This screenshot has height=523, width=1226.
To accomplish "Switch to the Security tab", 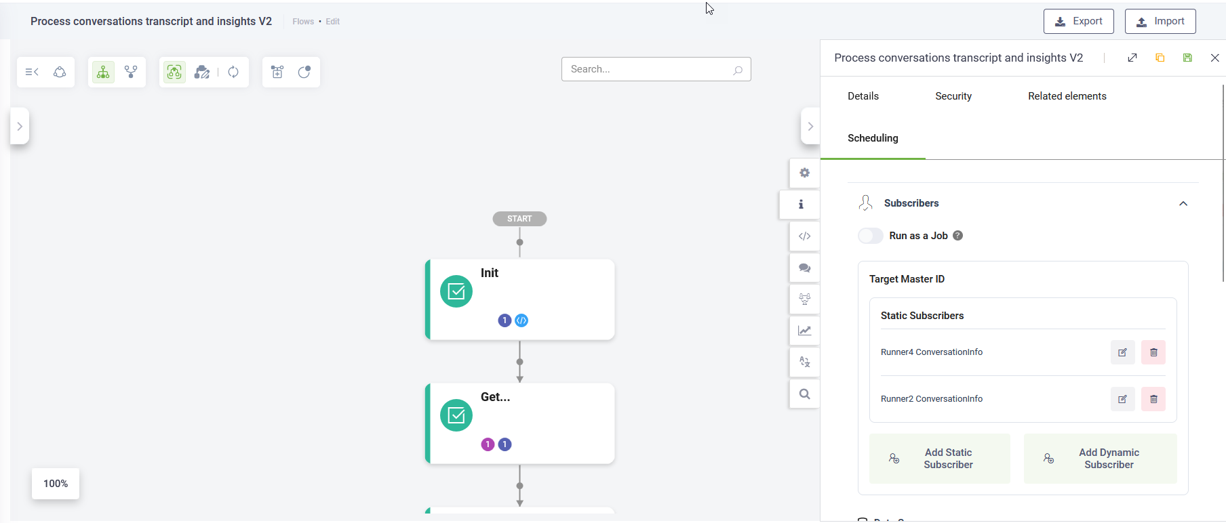I will [x=953, y=96].
